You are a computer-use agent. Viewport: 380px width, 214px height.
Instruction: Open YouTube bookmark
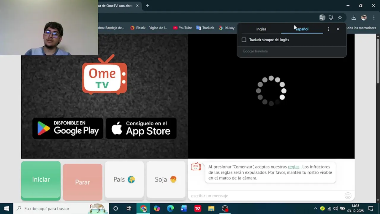(182, 28)
